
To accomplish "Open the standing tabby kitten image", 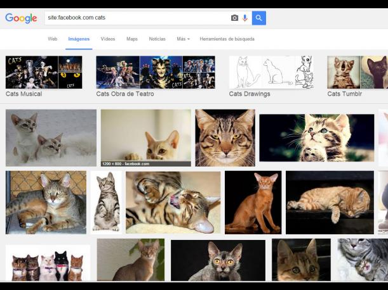I will point(106,203).
